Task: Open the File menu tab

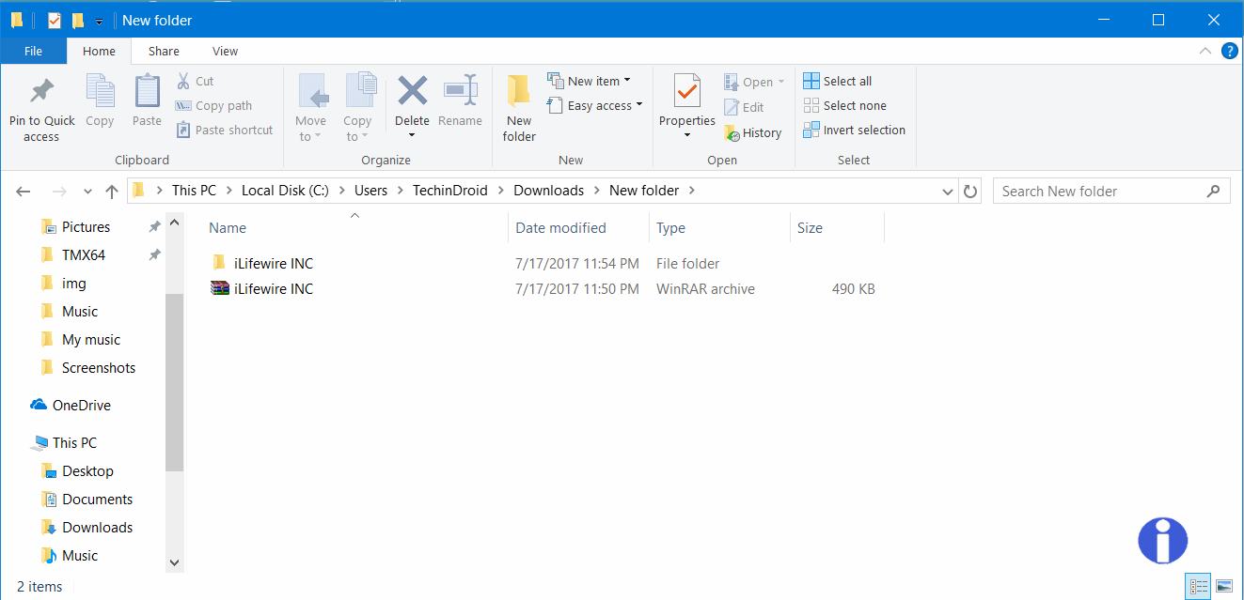Action: click(33, 51)
